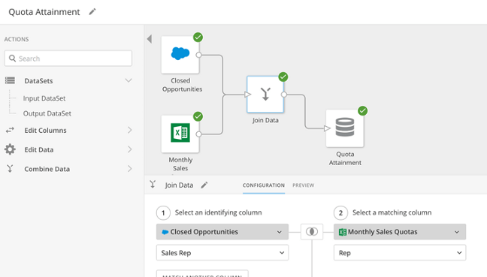The image size is (487, 277).
Task: Click the Edit Data gear icon
Action: [10, 149]
